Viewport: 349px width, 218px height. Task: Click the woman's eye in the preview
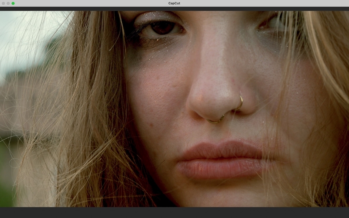pos(163,28)
